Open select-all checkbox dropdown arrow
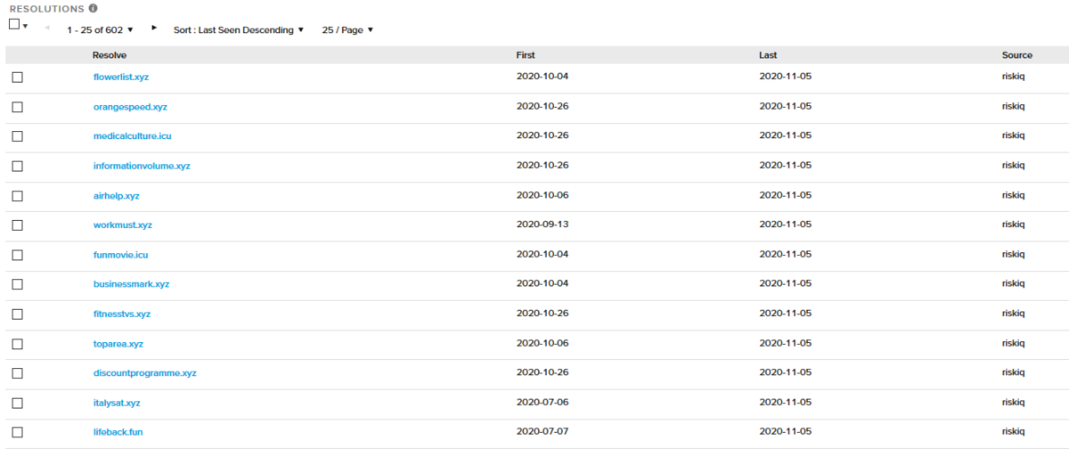The width and height of the screenshot is (1069, 457). pos(25,26)
